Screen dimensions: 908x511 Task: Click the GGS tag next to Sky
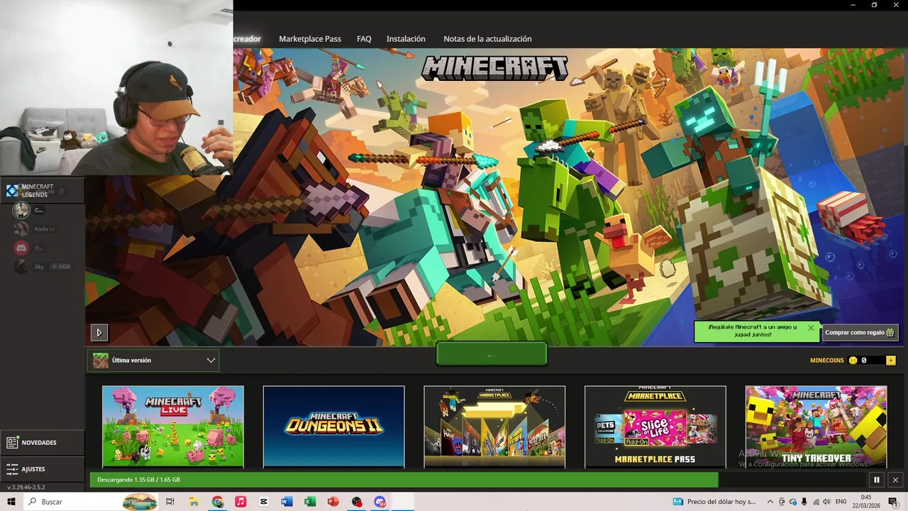[61, 267]
